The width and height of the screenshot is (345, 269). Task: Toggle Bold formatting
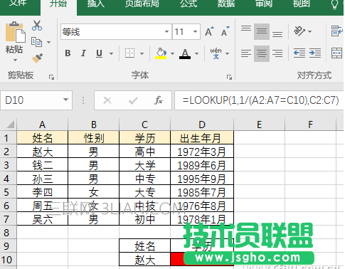point(68,53)
